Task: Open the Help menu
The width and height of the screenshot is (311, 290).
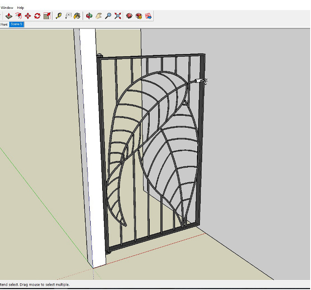Action: click(20, 8)
